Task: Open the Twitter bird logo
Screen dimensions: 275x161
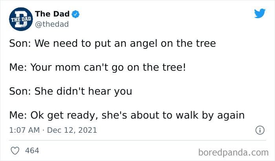Action: tap(260, 13)
